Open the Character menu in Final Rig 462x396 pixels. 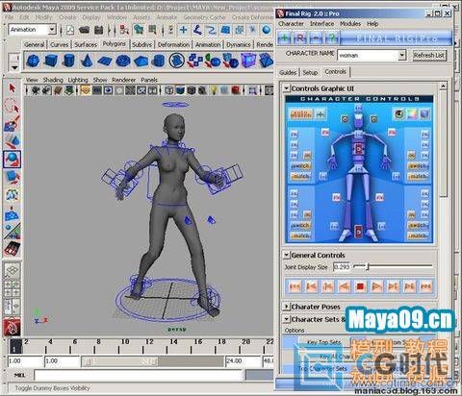point(291,24)
